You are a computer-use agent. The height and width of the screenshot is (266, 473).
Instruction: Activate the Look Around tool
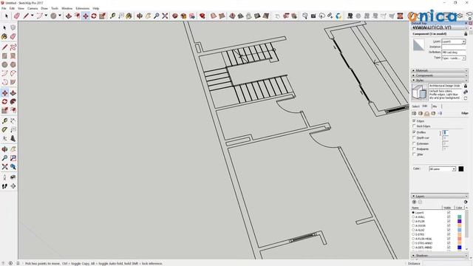13,177
